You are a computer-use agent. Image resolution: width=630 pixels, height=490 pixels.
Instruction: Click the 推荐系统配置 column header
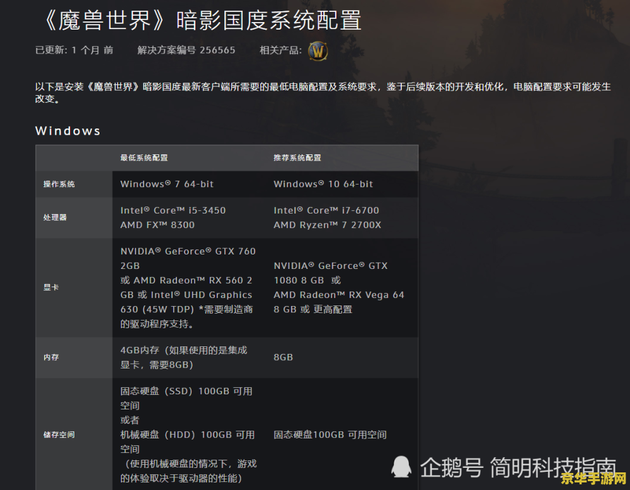(297, 158)
